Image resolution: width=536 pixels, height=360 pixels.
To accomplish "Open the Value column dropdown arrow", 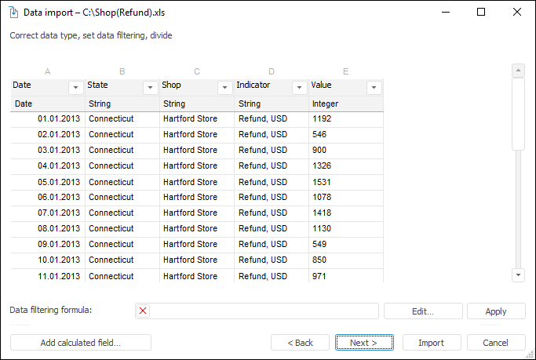I will 374,88.
